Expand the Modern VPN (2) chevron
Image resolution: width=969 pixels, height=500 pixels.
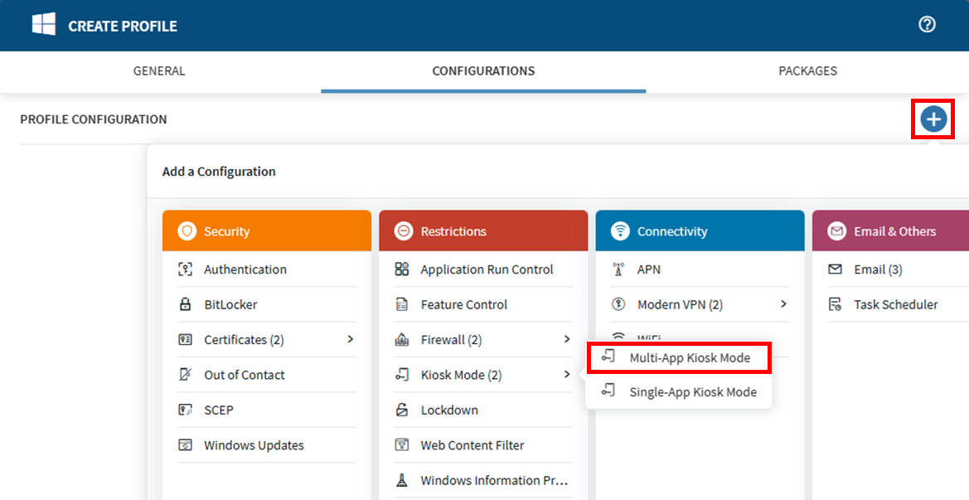[783, 304]
